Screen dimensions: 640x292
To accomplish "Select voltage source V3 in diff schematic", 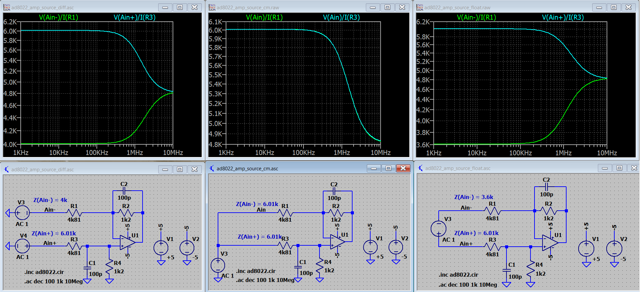I will [x=22, y=213].
